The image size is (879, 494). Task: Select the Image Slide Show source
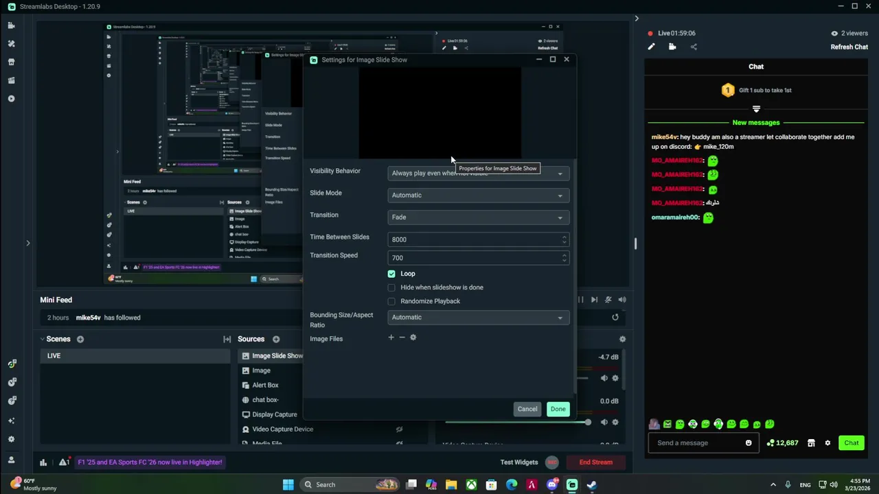(277, 356)
